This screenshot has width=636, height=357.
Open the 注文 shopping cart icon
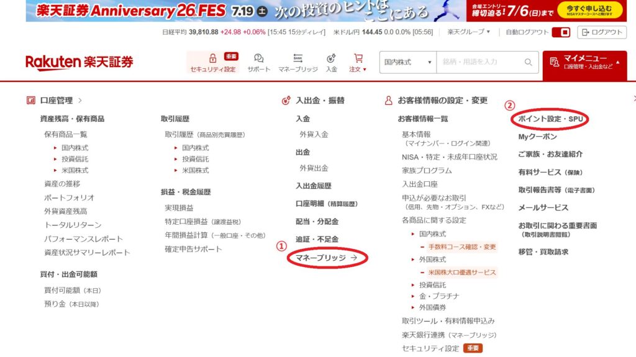coord(358,58)
